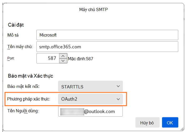Click the Mặc định:587 default port text

[x=81, y=59]
